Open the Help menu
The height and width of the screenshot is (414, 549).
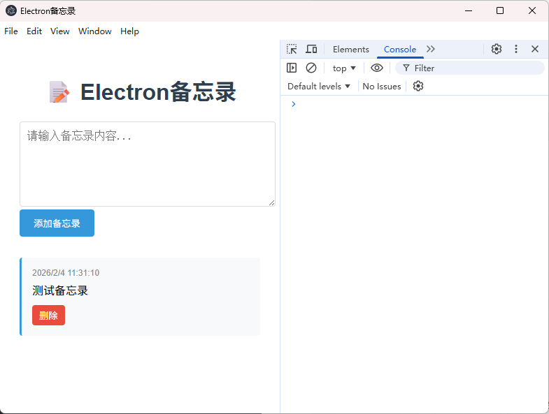[x=129, y=31]
